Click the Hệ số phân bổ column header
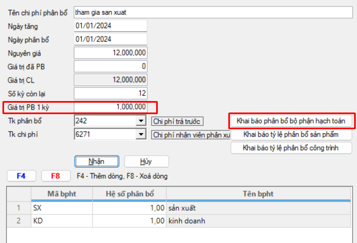Image resolution: width=357 pixels, height=243 pixels. (129, 193)
